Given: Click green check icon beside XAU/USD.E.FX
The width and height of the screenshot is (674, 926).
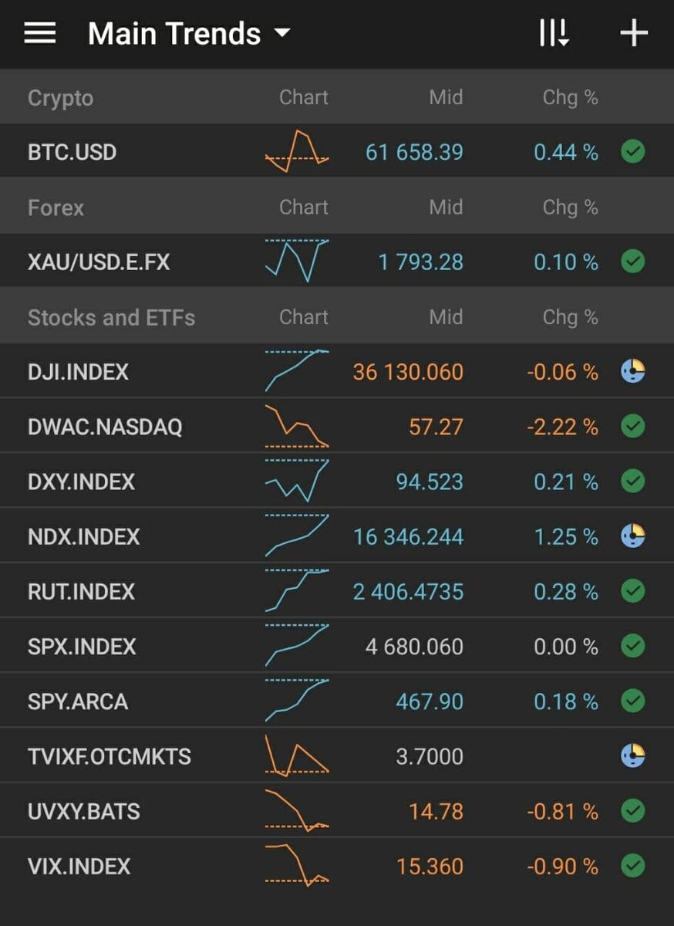Looking at the screenshot, I should pos(633,262).
